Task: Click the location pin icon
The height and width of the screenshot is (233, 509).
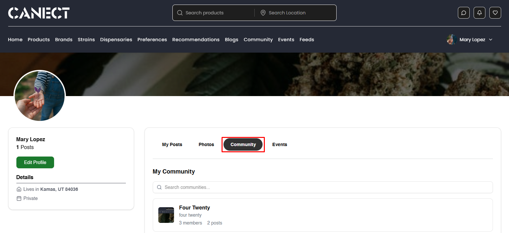Action: tap(263, 13)
